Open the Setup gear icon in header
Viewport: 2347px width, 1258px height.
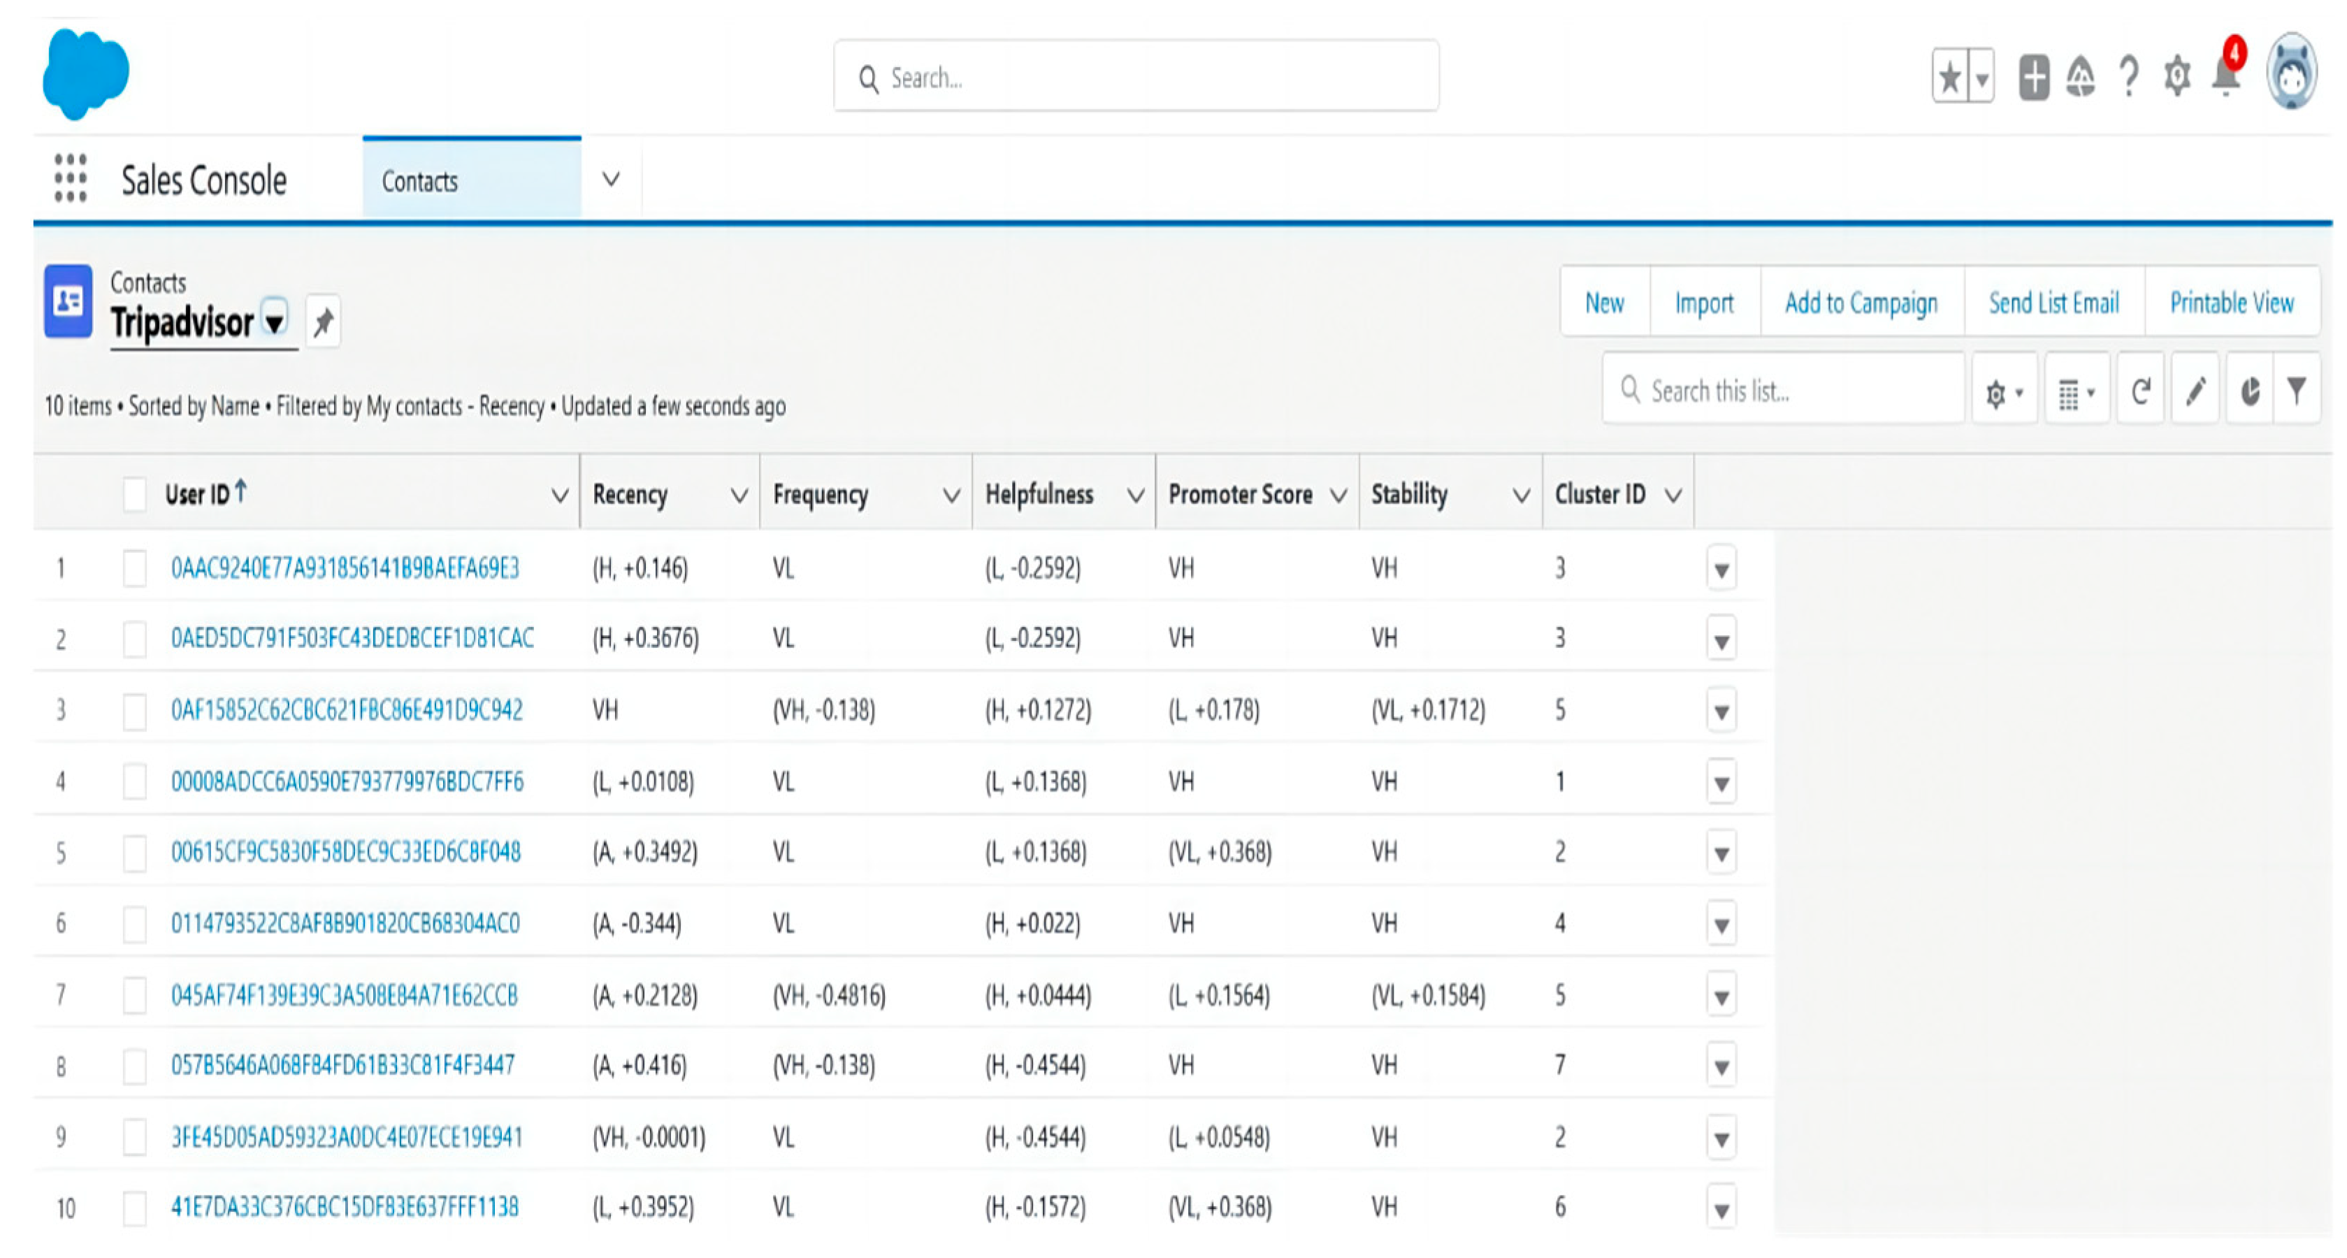(x=2176, y=76)
